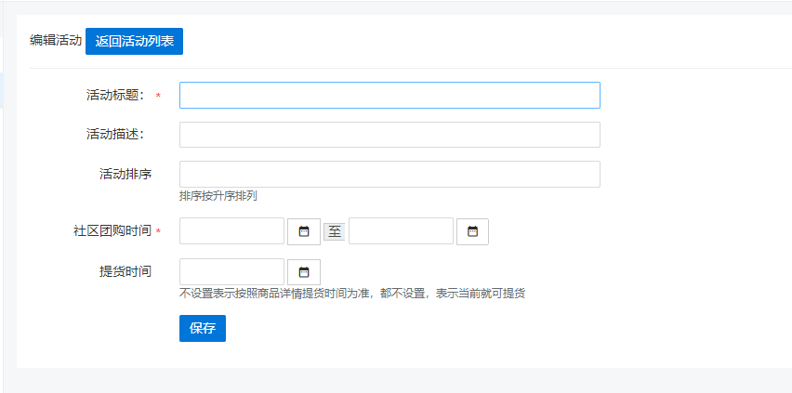Click the 编辑活动 heading text
The image size is (792, 393).
click(56, 41)
